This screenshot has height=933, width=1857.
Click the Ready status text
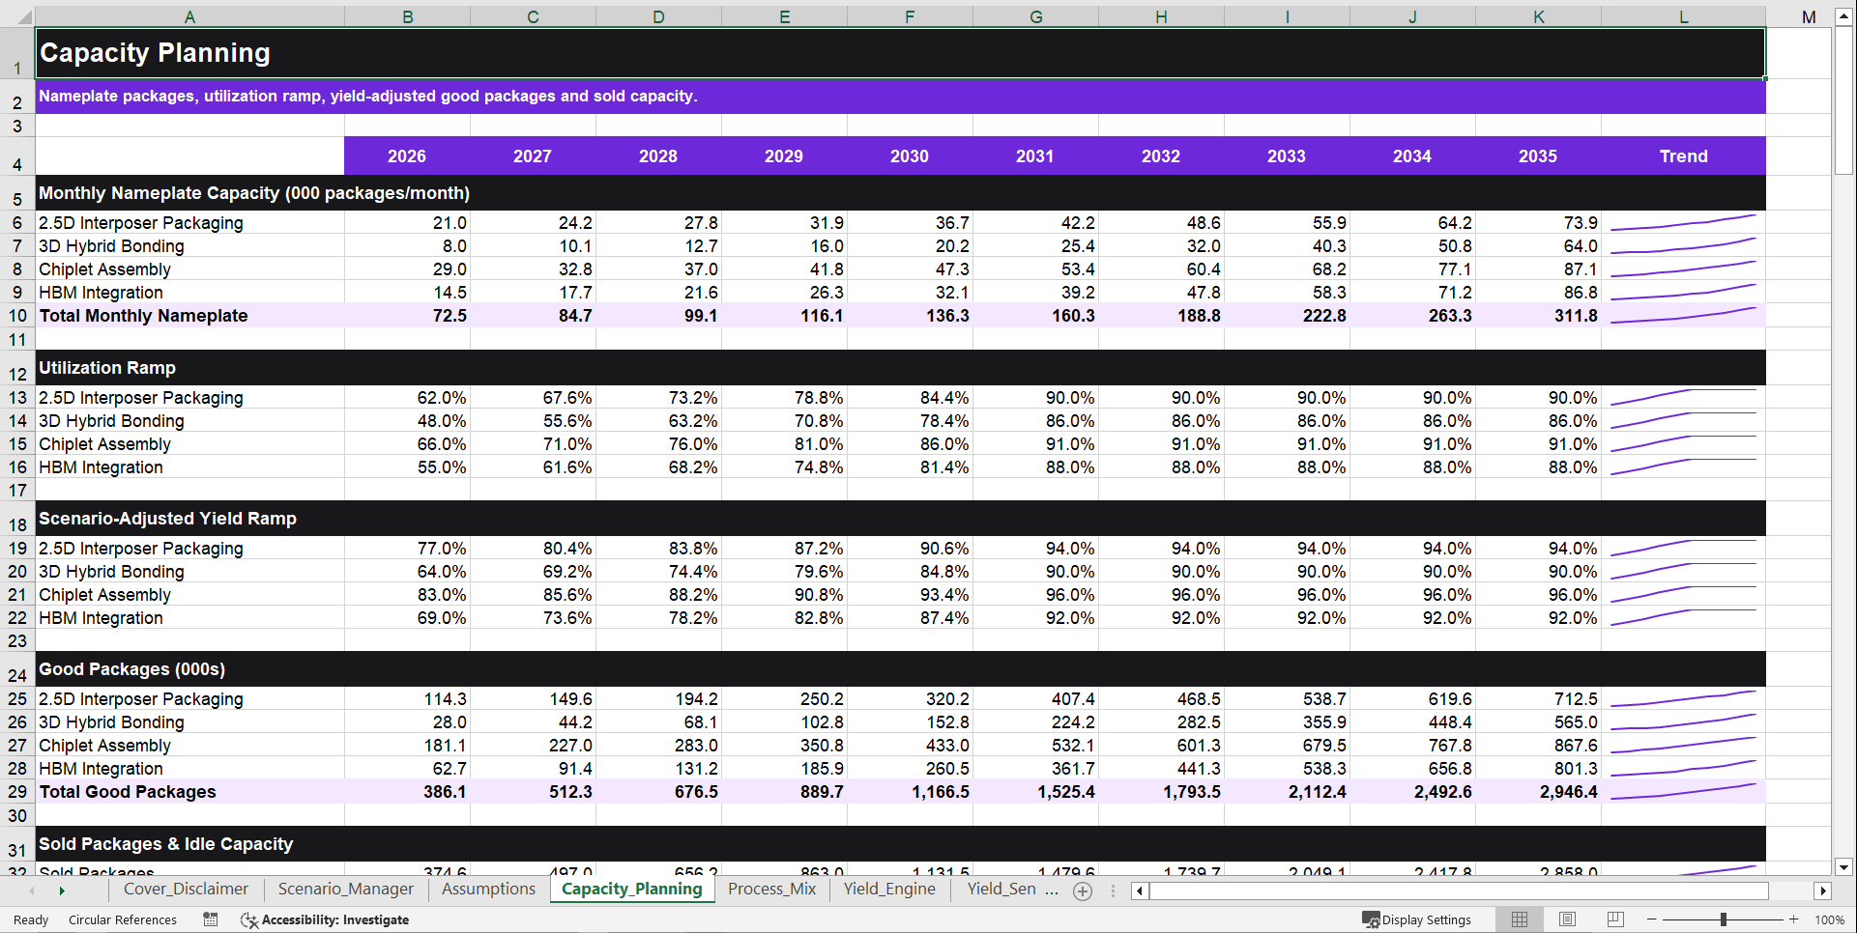(x=31, y=919)
